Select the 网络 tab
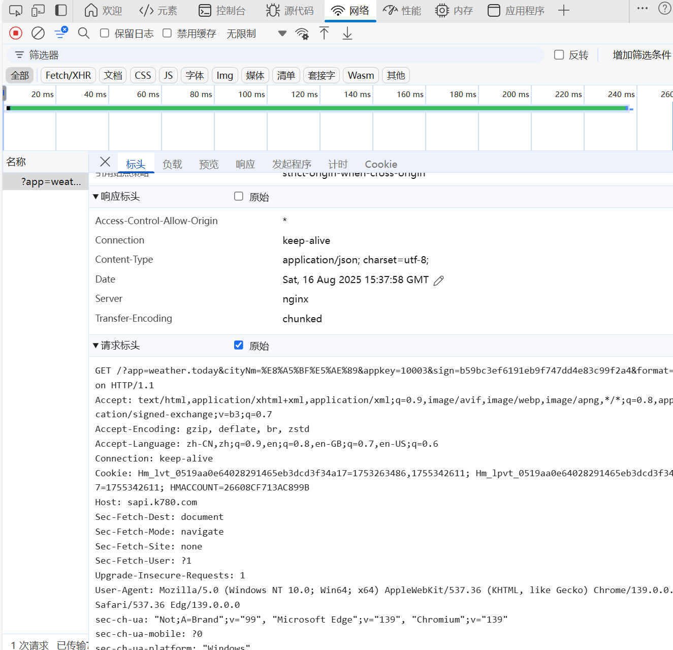 click(350, 11)
